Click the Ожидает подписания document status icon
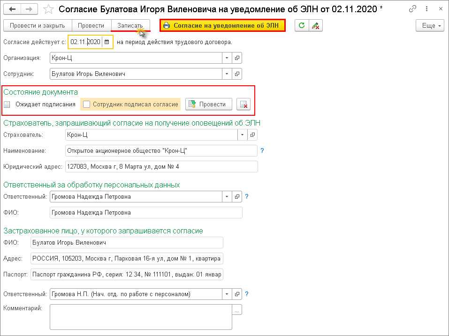Screen dimensions: 449x336 (x=7, y=105)
